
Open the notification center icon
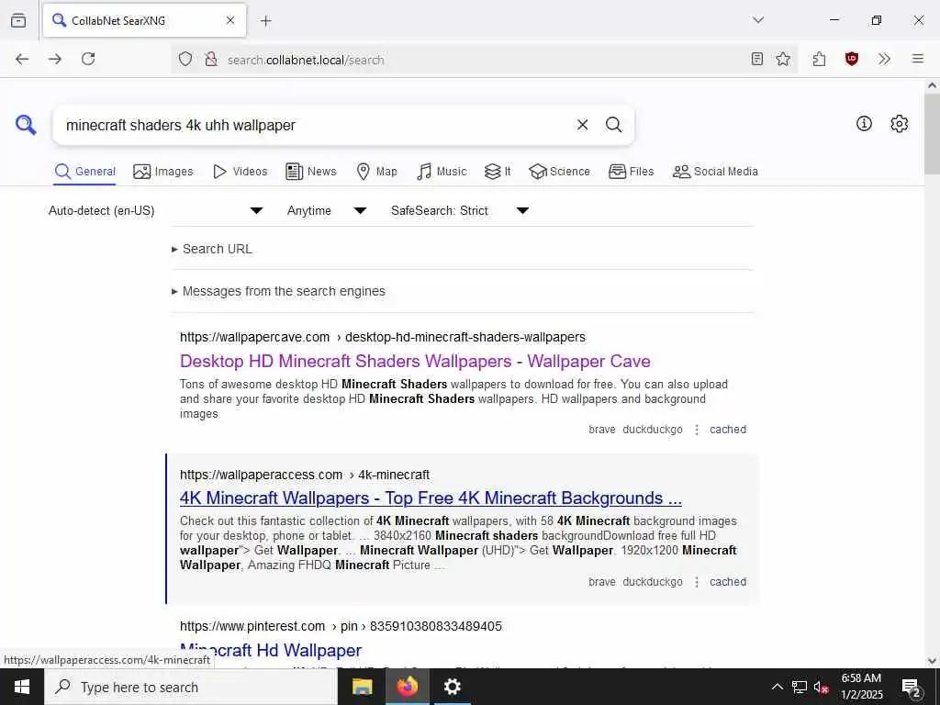pyautogui.click(x=912, y=688)
